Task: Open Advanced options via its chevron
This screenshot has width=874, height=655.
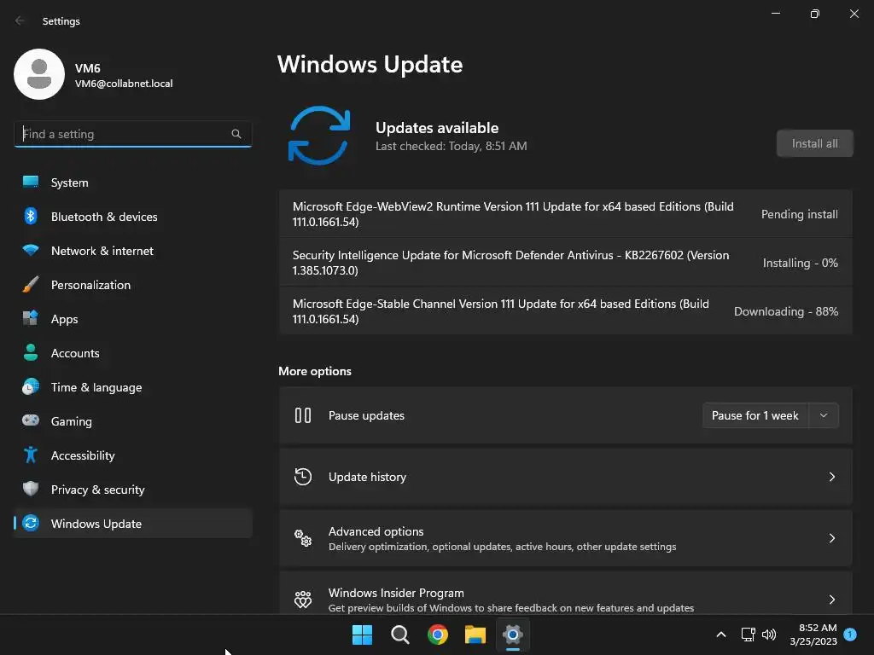Action: click(x=831, y=538)
